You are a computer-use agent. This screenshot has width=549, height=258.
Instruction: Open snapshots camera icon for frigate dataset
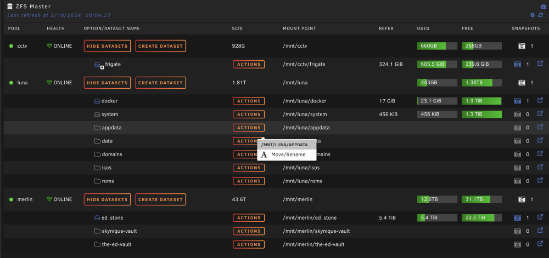[518, 64]
